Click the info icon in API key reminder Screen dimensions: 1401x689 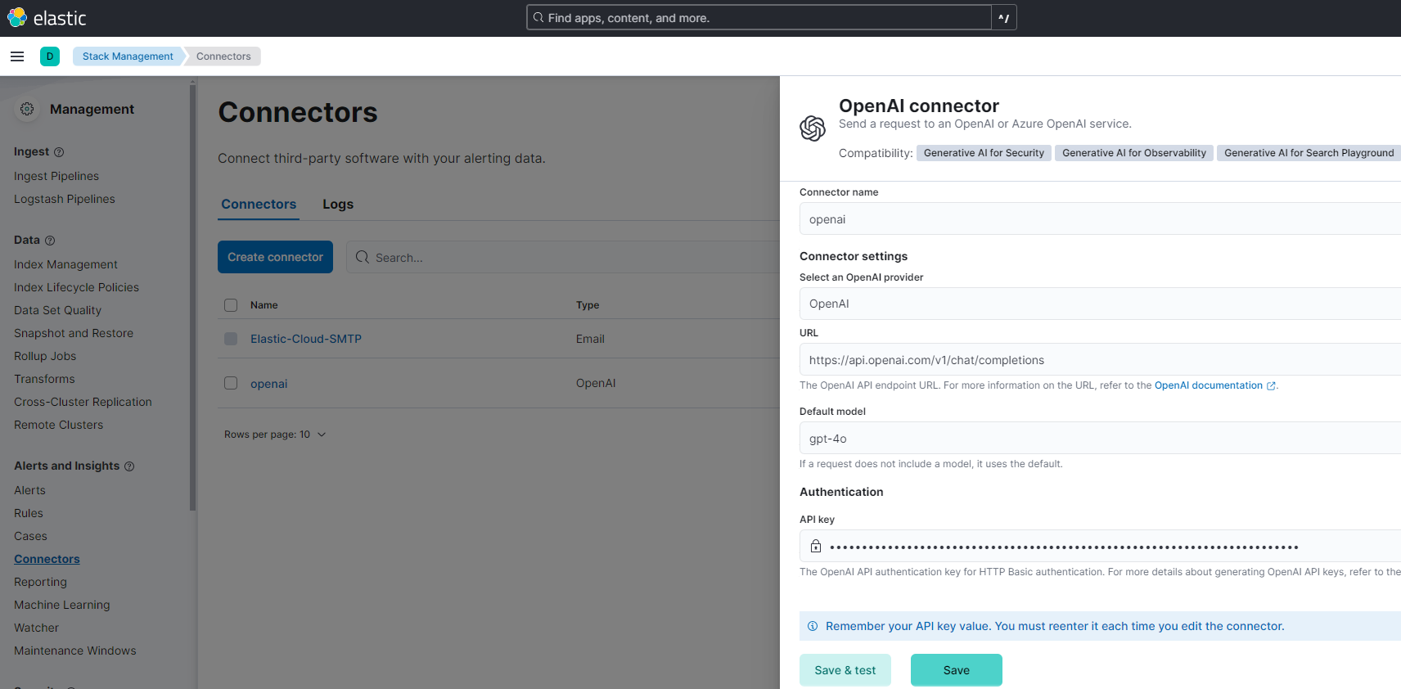[x=813, y=626]
